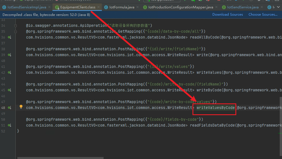Click the write method name on line 39
Image resolution: width=282 pixels, height=159 pixels.
tap(202, 55)
